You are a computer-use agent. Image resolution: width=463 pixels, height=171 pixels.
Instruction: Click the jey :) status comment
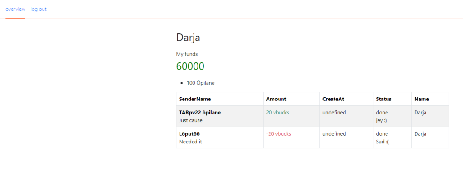pos(382,120)
